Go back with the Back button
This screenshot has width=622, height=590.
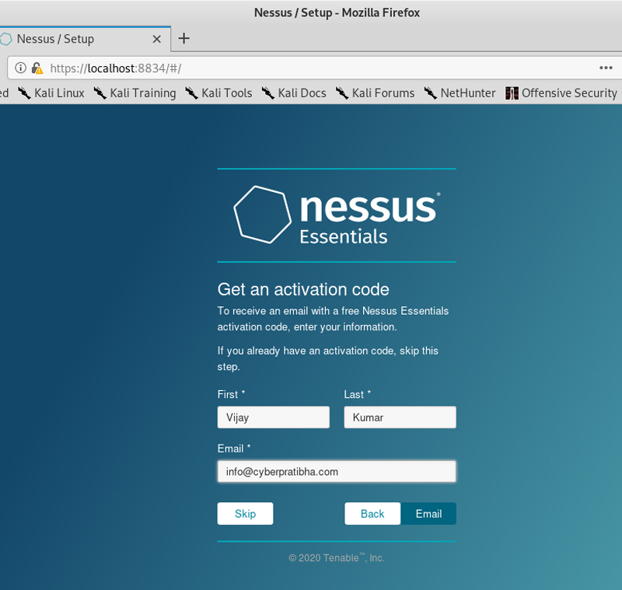372,514
